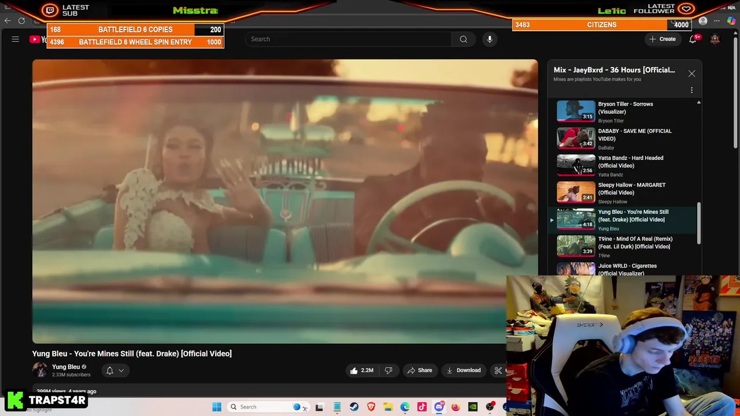
Task: Open the YouTube hamburger guide menu
Action: (x=16, y=39)
